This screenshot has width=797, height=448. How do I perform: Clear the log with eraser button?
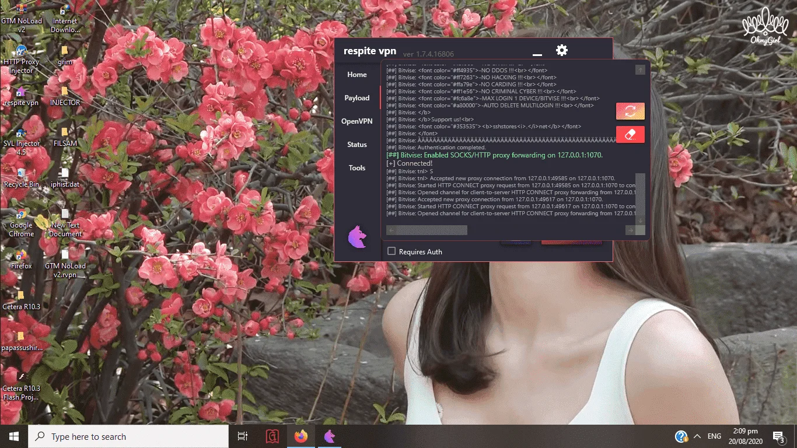[630, 134]
